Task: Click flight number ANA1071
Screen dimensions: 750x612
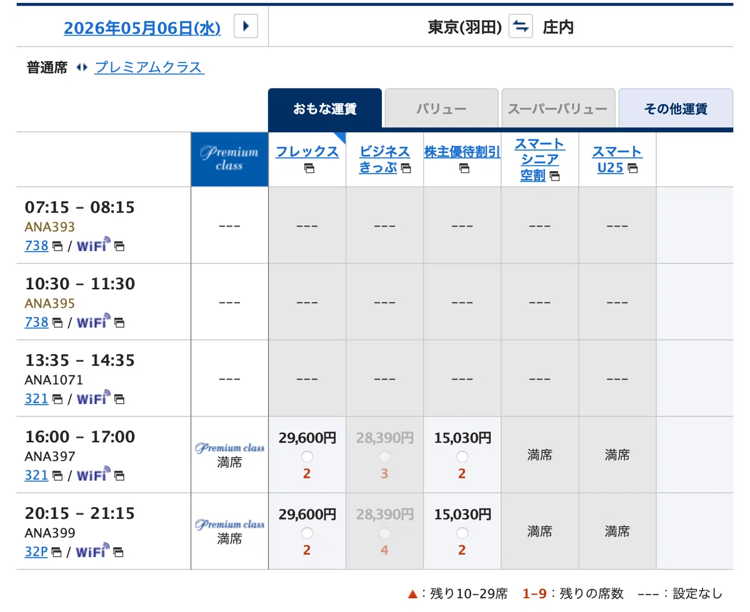Action: pos(54,380)
